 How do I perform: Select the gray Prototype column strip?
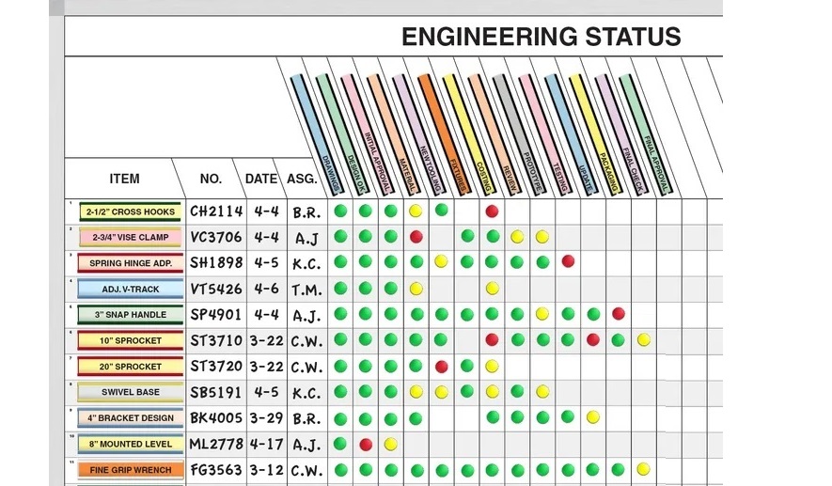pos(517,132)
